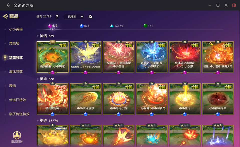Switch to 小小英雄 category
This screenshot has height=147, width=240.
click(x=16, y=29)
